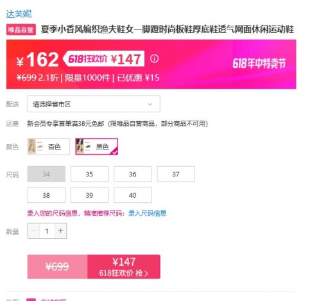Click the delivery dropdown chevron arrow

click(150, 104)
